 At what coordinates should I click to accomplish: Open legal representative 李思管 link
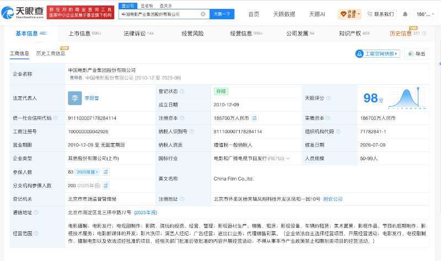[x=92, y=98]
